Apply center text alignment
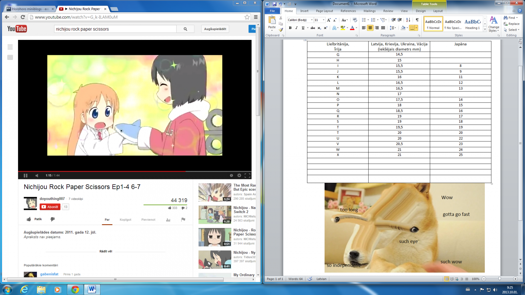The image size is (525, 295). coord(370,28)
